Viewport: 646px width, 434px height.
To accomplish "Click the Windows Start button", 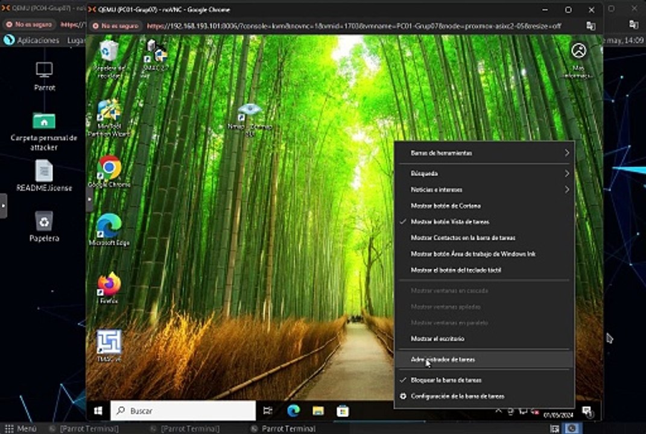I will click(98, 410).
